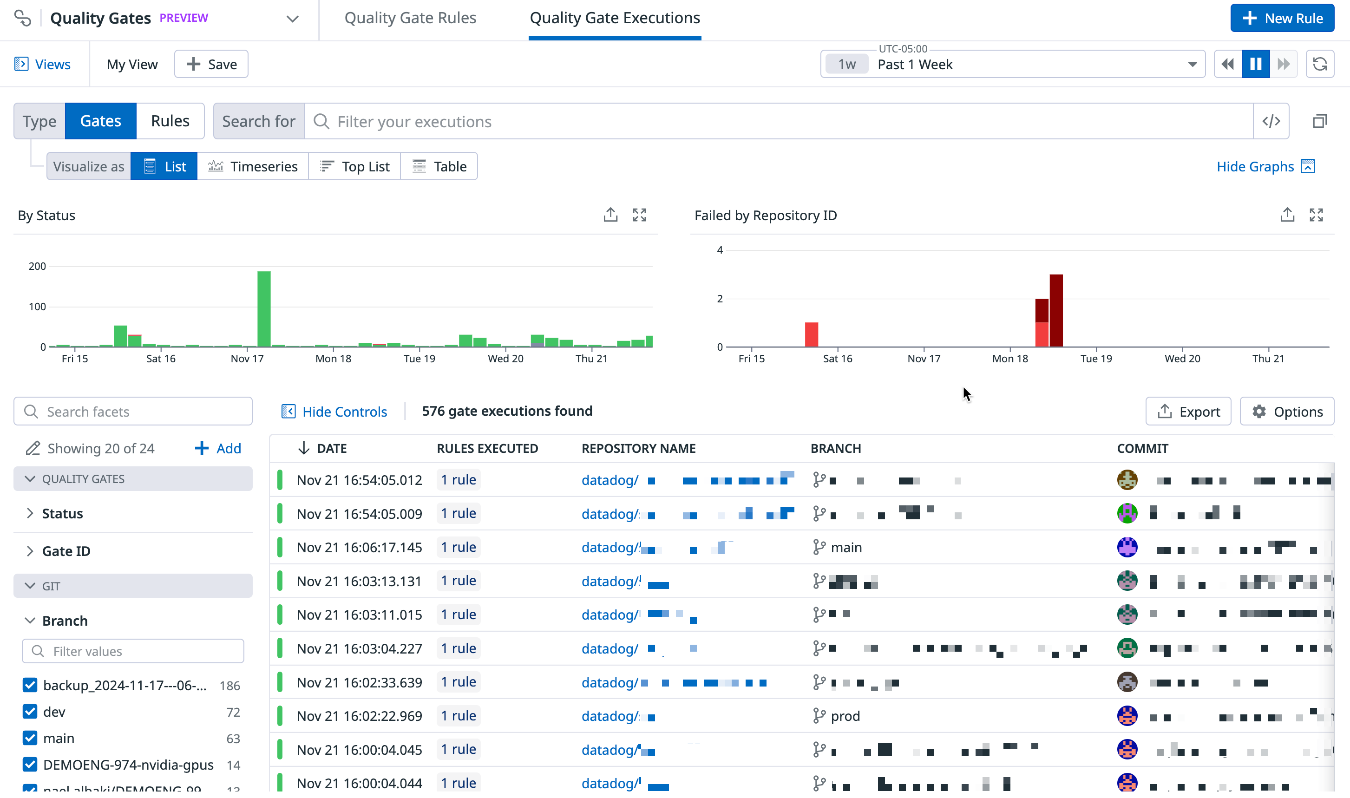The width and height of the screenshot is (1350, 798).
Task: Click the New Rule button
Action: (x=1282, y=18)
